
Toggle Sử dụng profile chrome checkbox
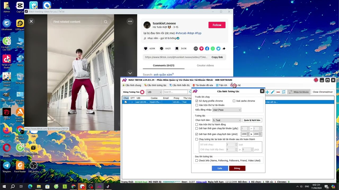[197, 101]
